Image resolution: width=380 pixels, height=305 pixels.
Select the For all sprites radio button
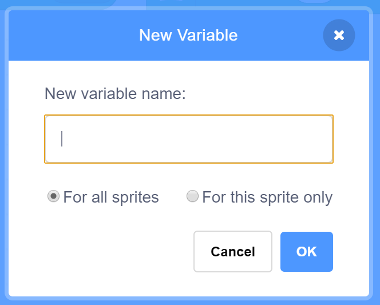point(53,197)
